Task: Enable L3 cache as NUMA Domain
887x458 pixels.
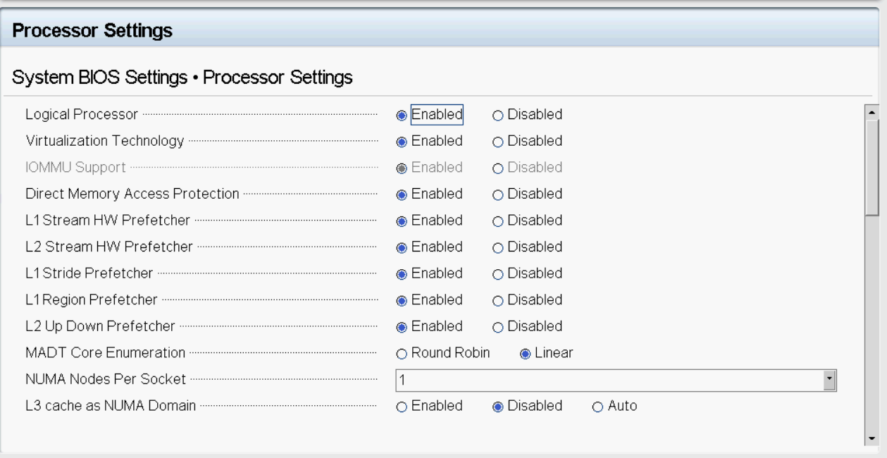Action: (402, 407)
